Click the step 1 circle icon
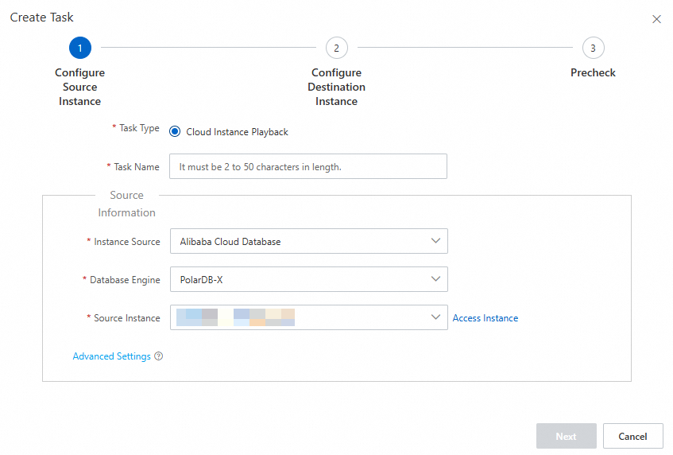 (79, 48)
